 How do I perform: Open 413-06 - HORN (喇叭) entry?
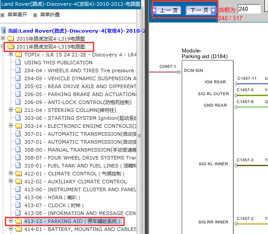click(52, 197)
